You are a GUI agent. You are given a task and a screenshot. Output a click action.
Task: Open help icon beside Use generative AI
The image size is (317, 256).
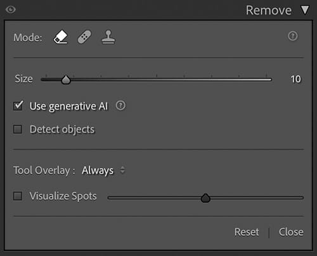click(120, 105)
